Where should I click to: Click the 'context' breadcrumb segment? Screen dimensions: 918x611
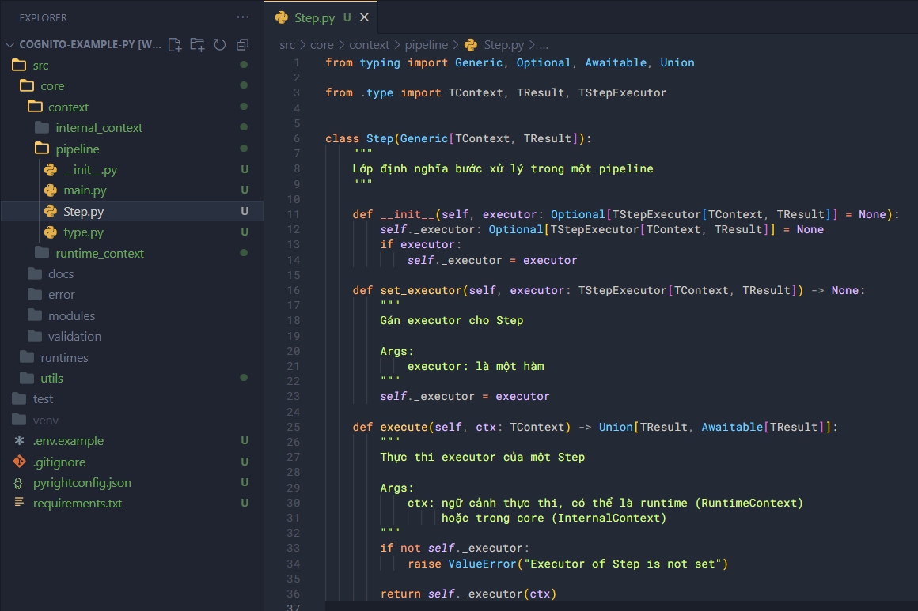[x=369, y=45]
